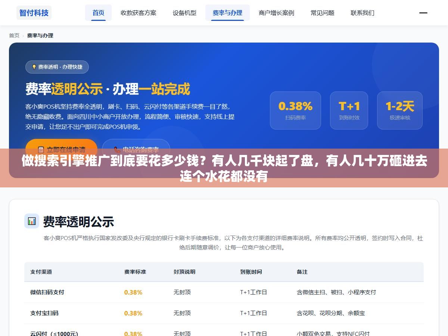Image resolution: width=448 pixels, height=336 pixels.
Task: Click the T+1 到账时效 stat card
Action: 349,111
